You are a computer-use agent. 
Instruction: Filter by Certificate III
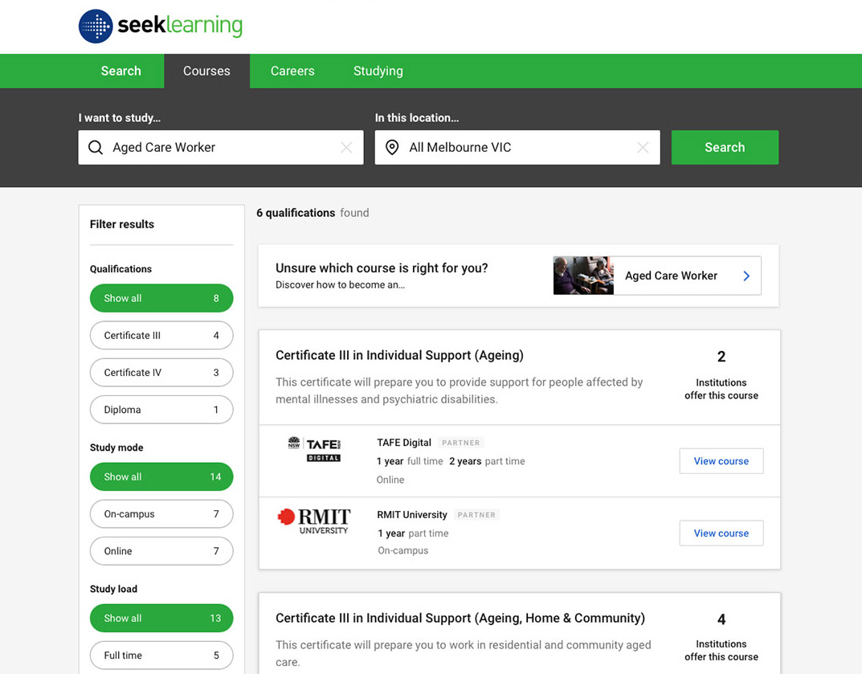tap(161, 335)
